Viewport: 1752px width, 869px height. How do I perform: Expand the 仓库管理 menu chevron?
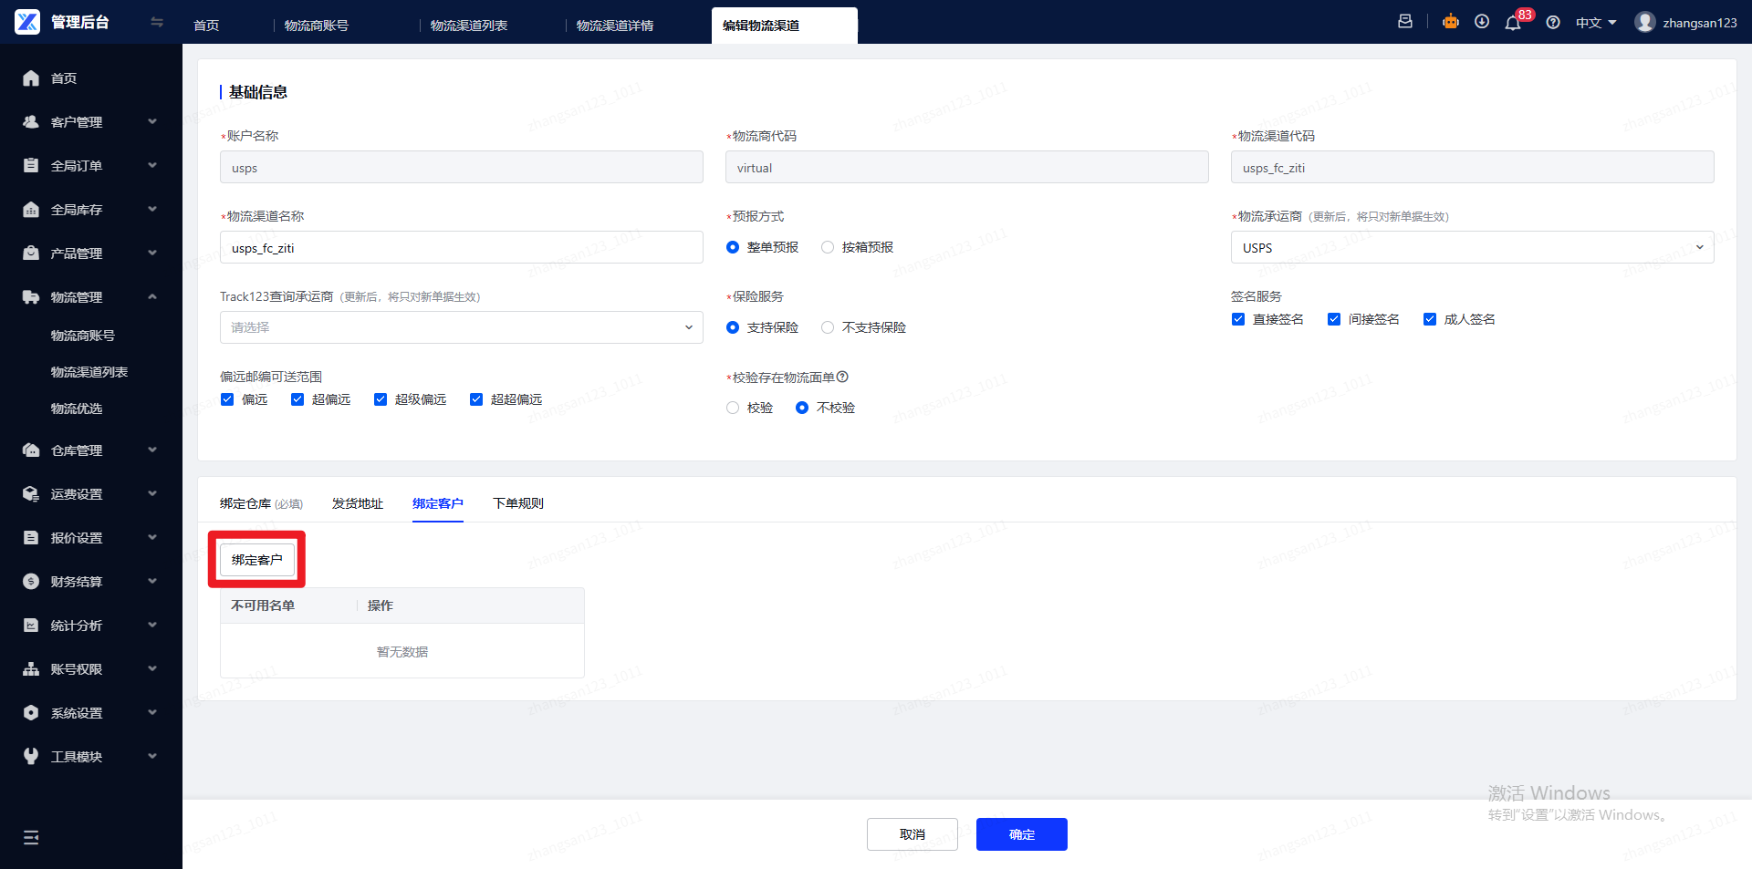pyautogui.click(x=152, y=450)
